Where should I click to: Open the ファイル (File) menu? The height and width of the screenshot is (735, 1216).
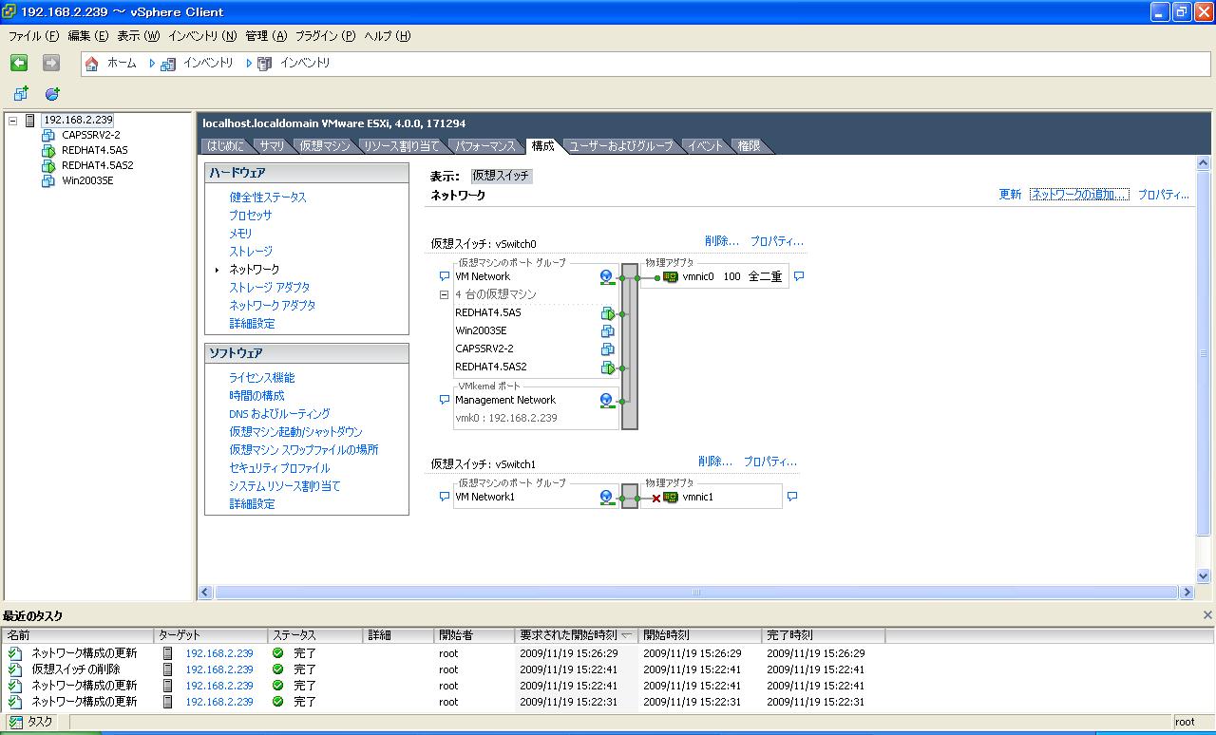tap(34, 36)
